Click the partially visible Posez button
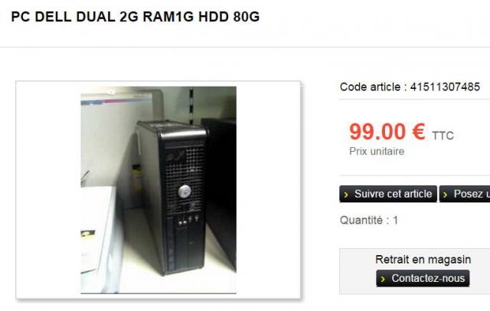The height and width of the screenshot is (311, 490). click(x=465, y=194)
